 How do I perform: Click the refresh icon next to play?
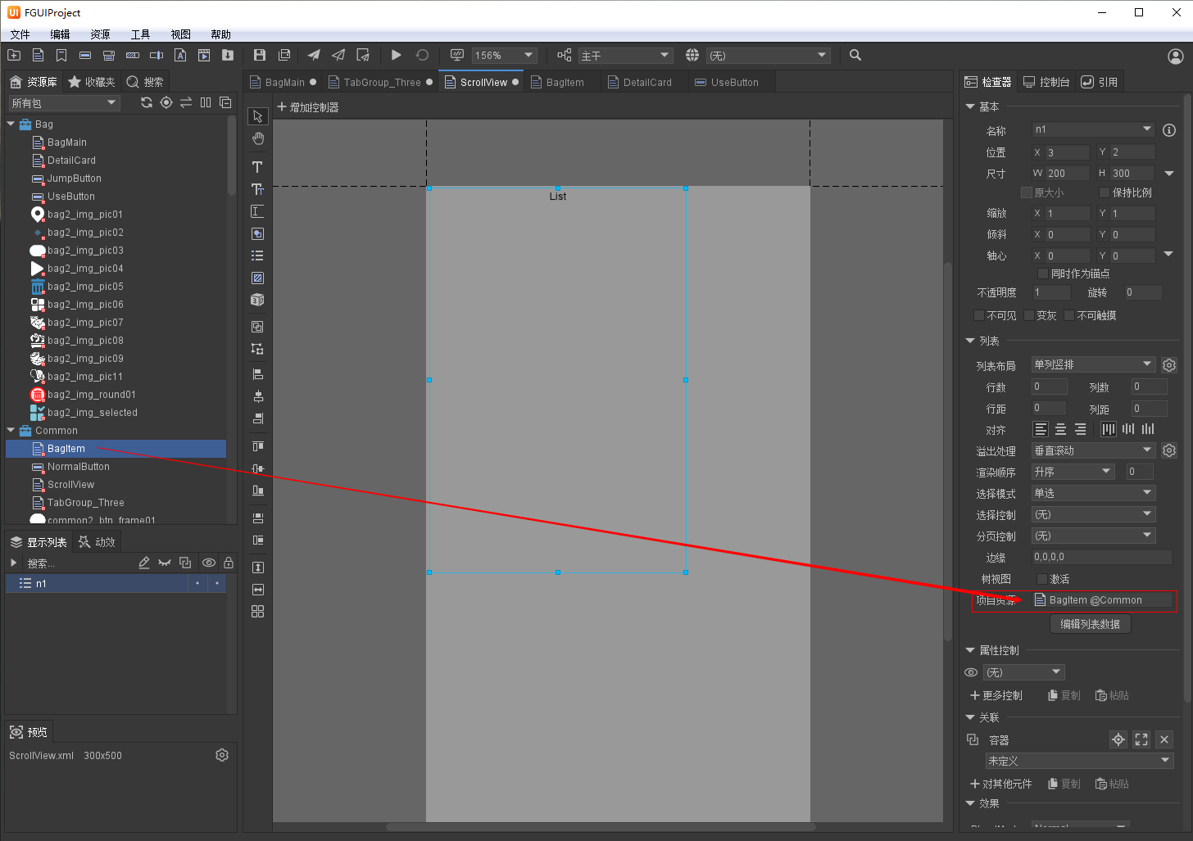pos(422,55)
